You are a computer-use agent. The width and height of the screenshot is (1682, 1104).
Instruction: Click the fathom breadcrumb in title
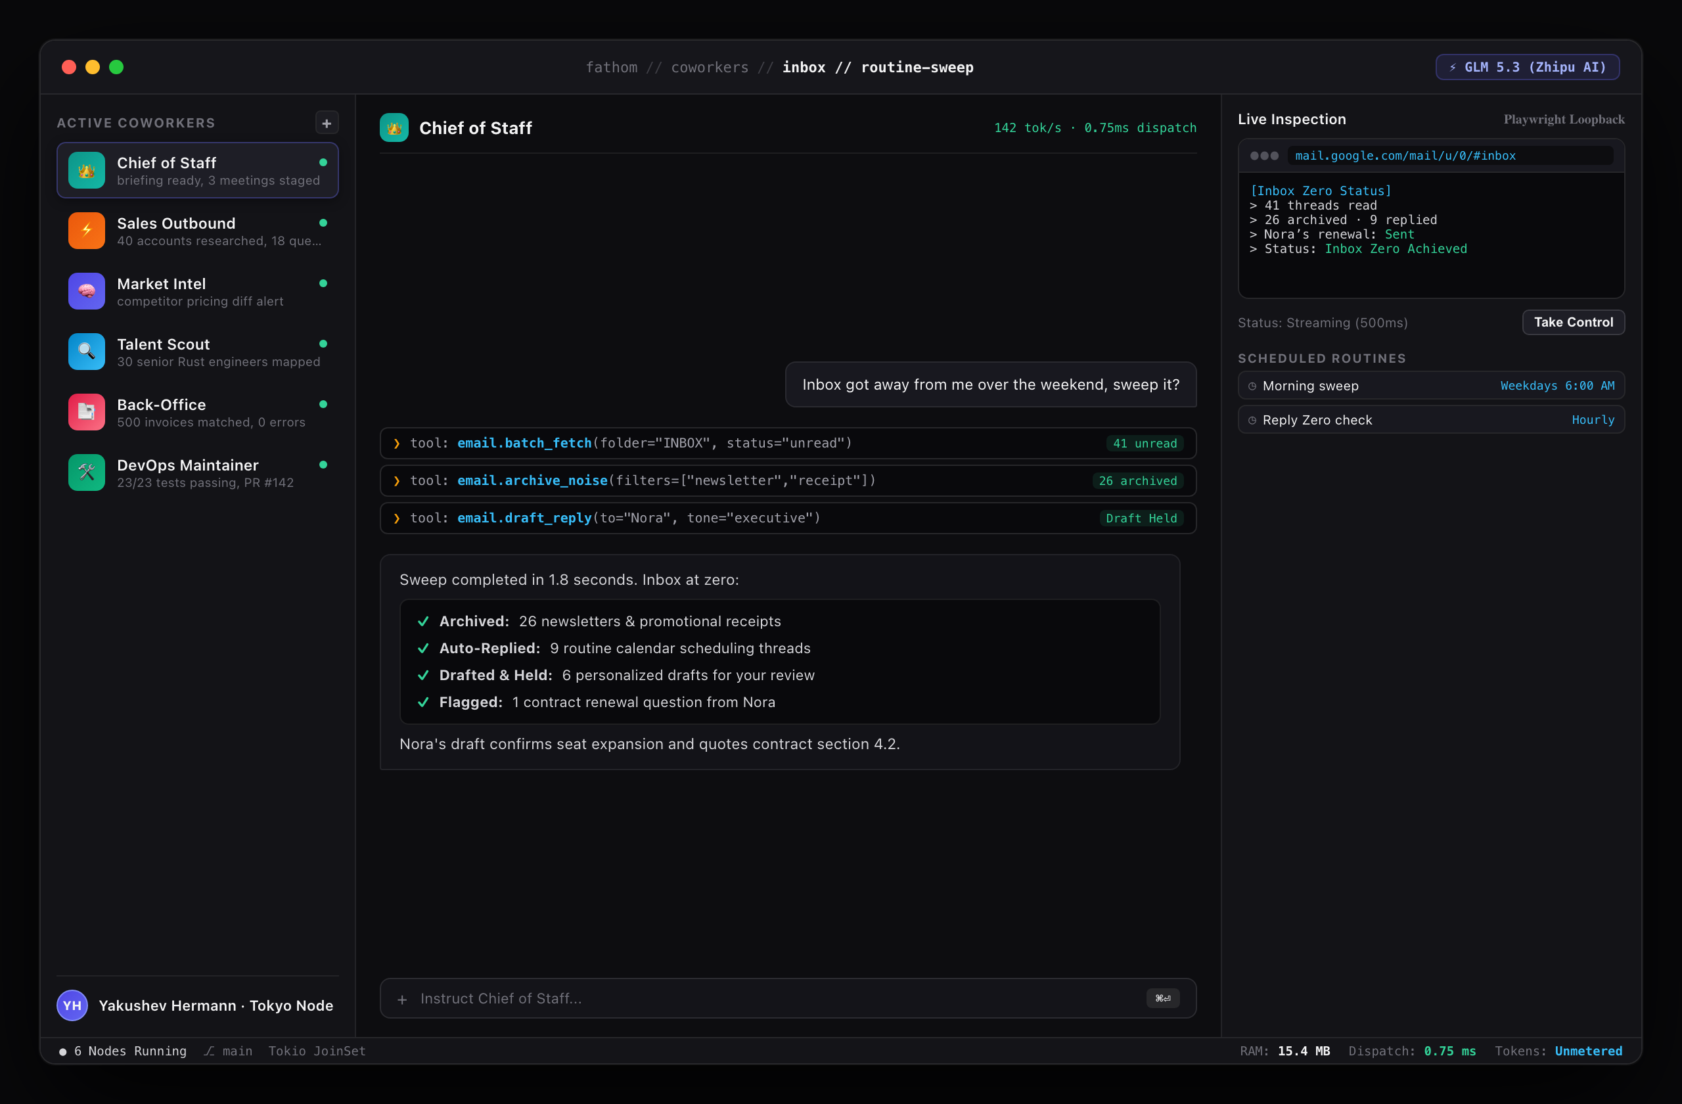coord(611,67)
